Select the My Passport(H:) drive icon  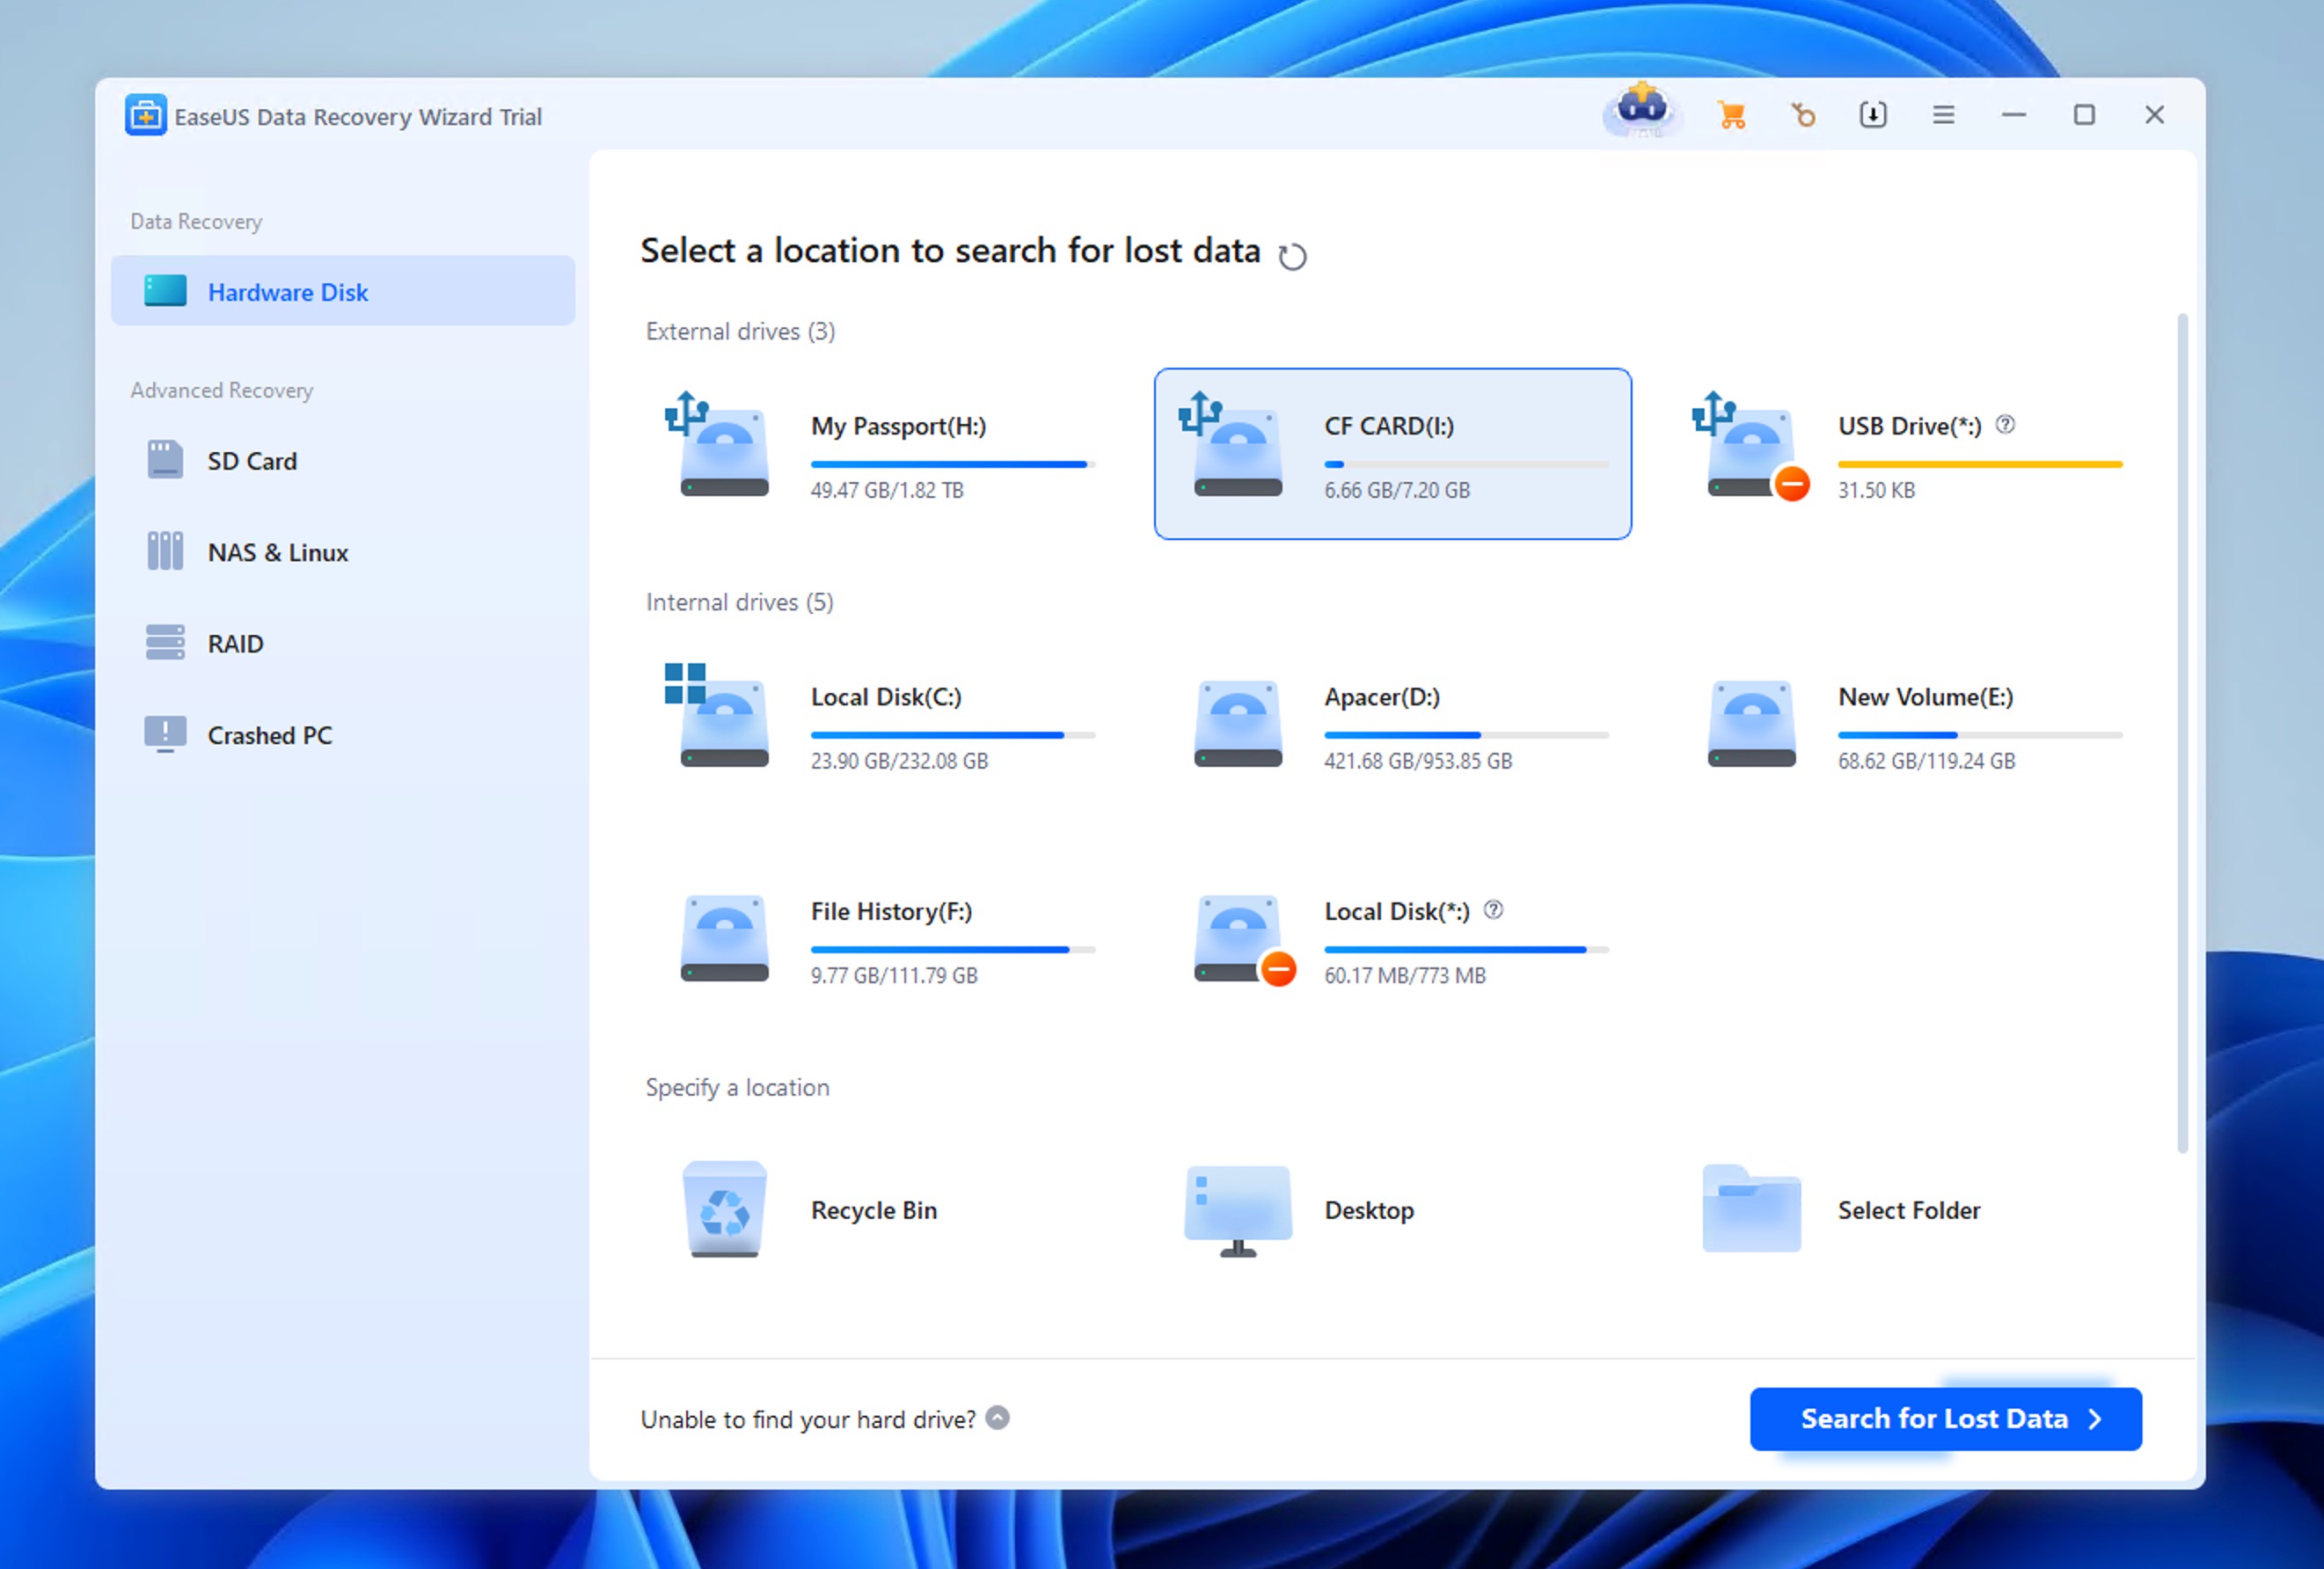coord(718,446)
